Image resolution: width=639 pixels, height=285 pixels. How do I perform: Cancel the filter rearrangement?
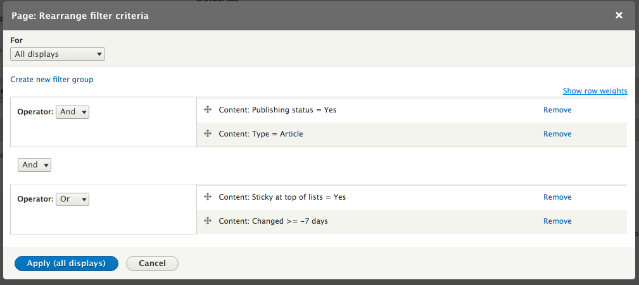pyautogui.click(x=152, y=264)
